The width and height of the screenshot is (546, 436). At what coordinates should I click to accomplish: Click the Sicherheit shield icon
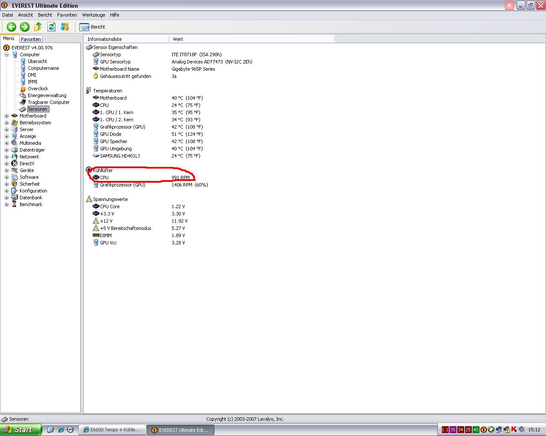(15, 184)
